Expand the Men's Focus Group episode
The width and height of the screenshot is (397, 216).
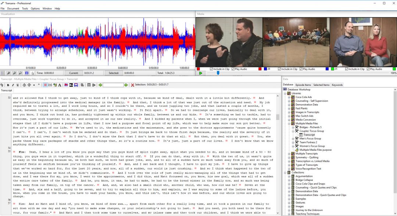293,139
